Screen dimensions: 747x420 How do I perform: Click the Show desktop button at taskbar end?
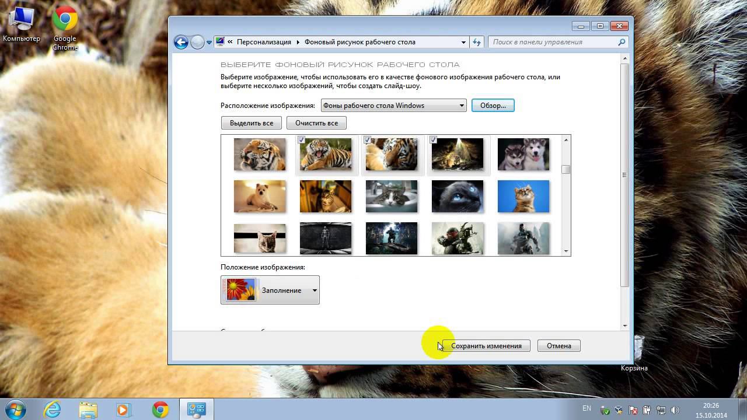742,409
